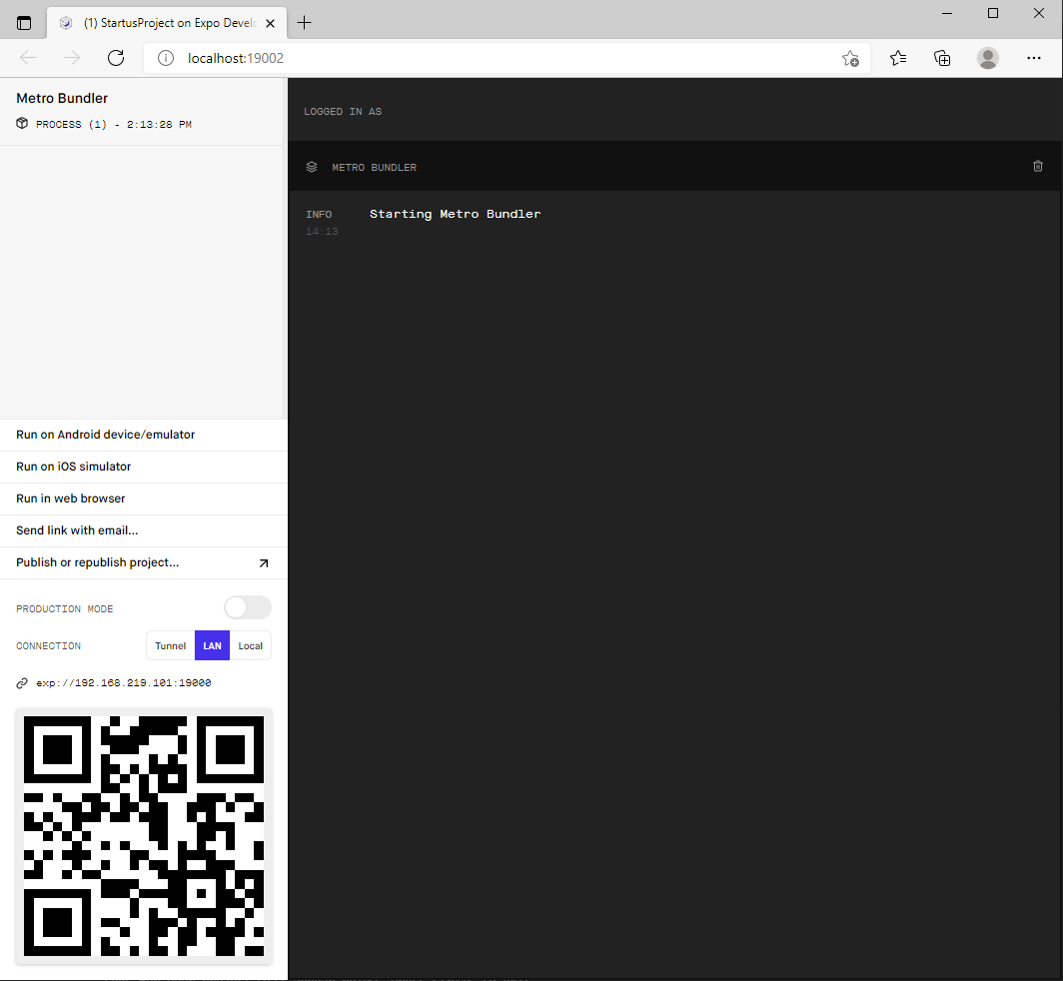Image resolution: width=1063 pixels, height=981 pixels.
Task: Select PROCESS (1) entry in sidebar
Action: coord(114,124)
